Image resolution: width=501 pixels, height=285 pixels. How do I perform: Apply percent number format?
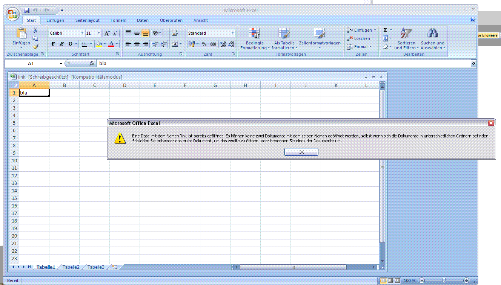tap(204, 44)
